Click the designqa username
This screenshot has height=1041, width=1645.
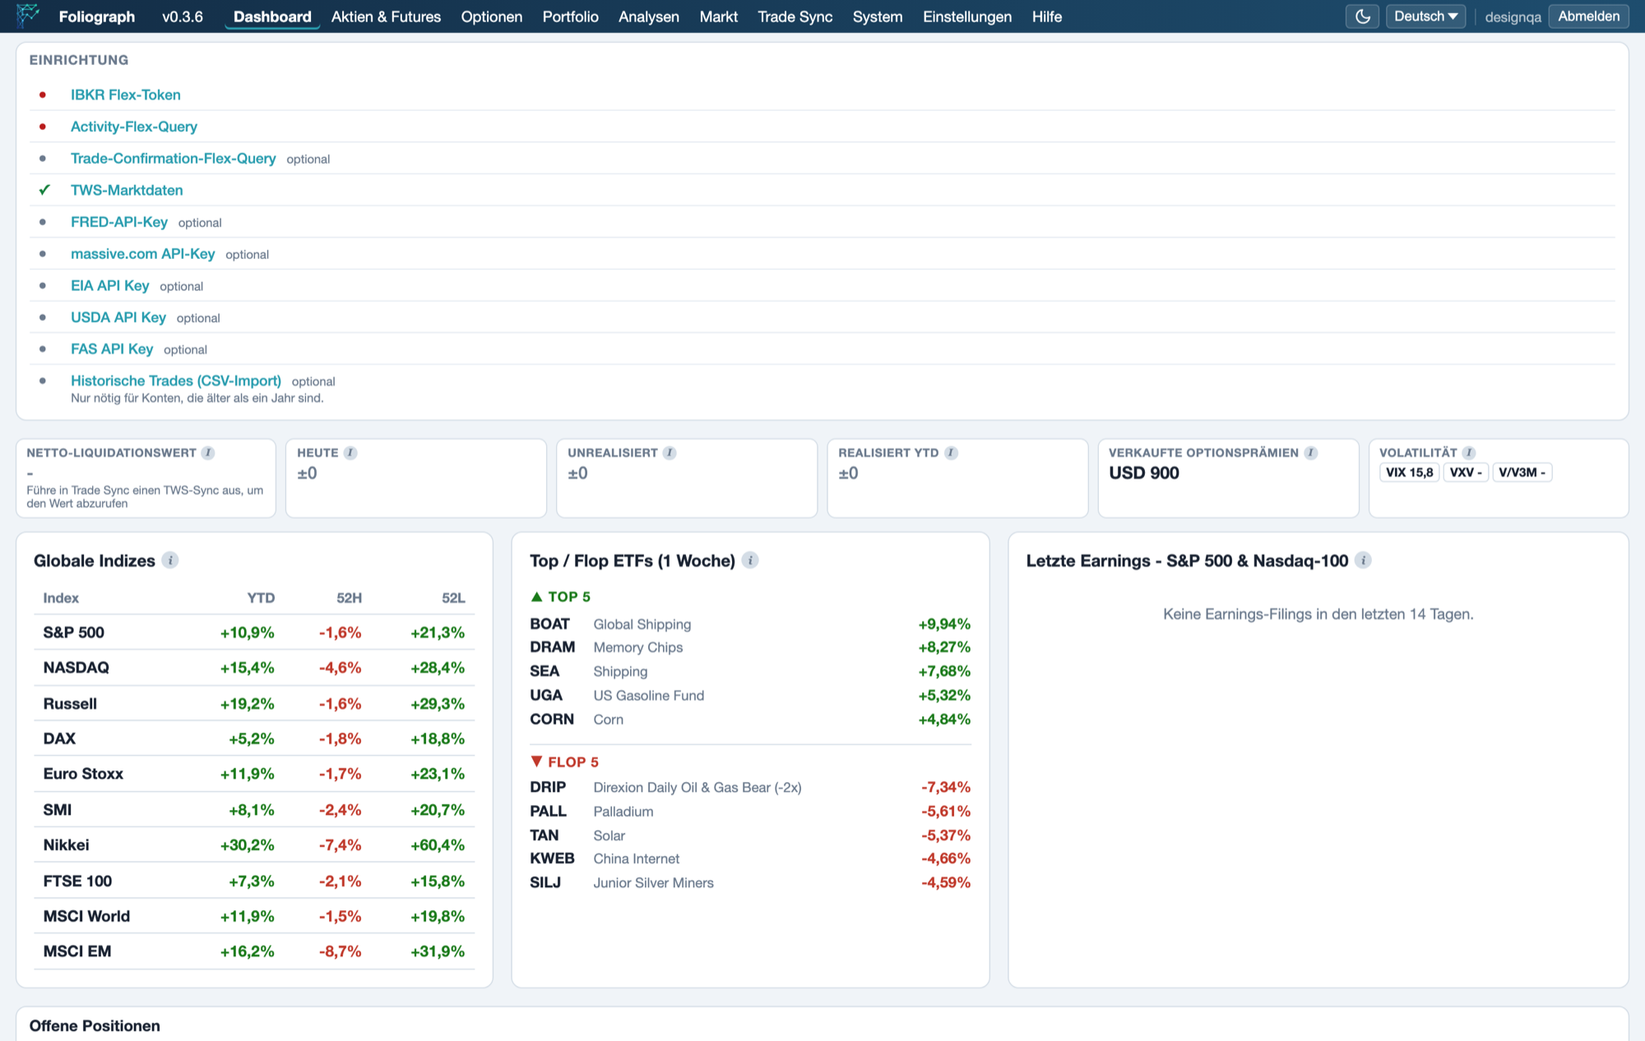[x=1513, y=17]
